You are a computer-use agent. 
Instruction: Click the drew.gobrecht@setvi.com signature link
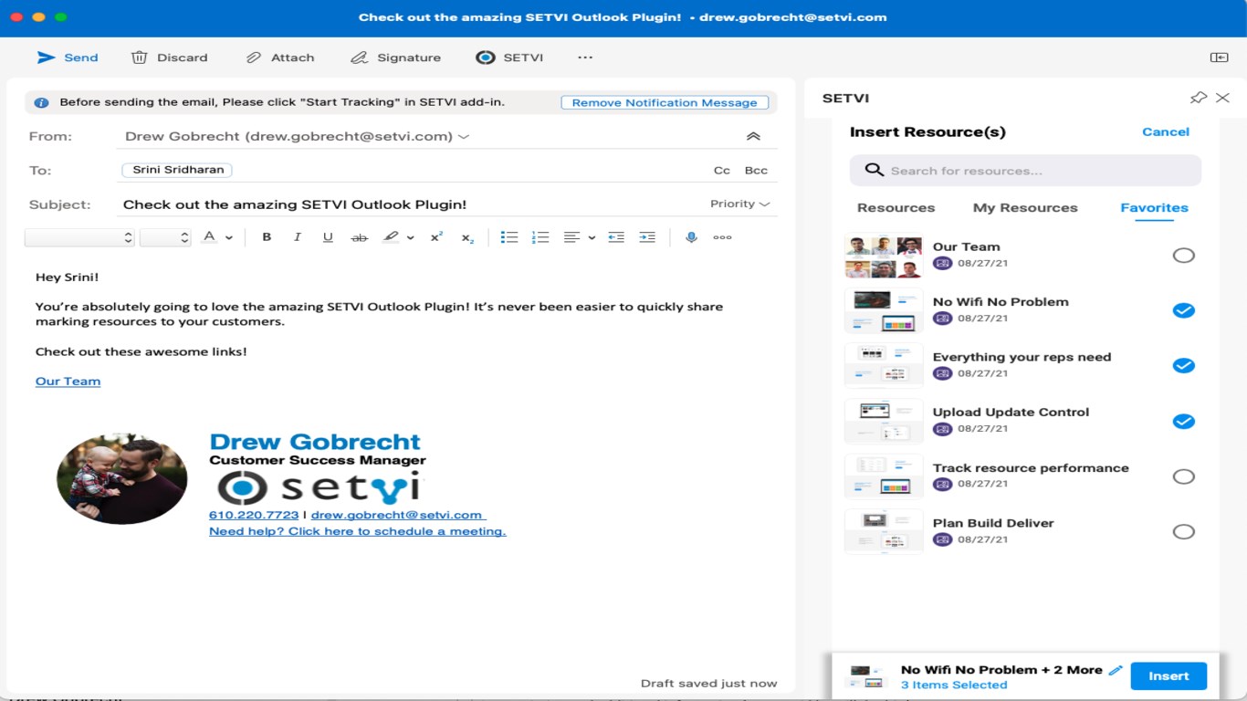398,515
